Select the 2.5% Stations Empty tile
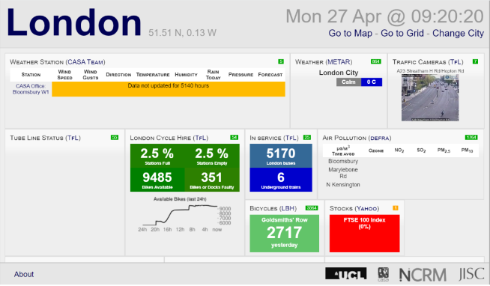 click(x=212, y=156)
